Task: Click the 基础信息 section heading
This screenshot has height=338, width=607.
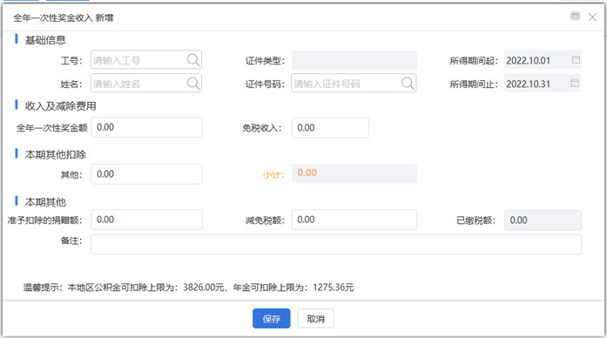Action: point(45,40)
